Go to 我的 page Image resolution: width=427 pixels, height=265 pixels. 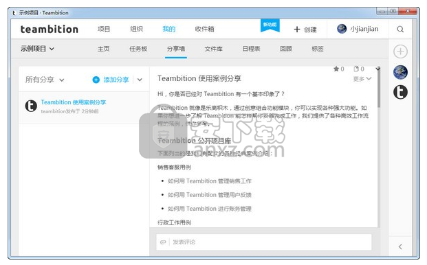coord(169,29)
